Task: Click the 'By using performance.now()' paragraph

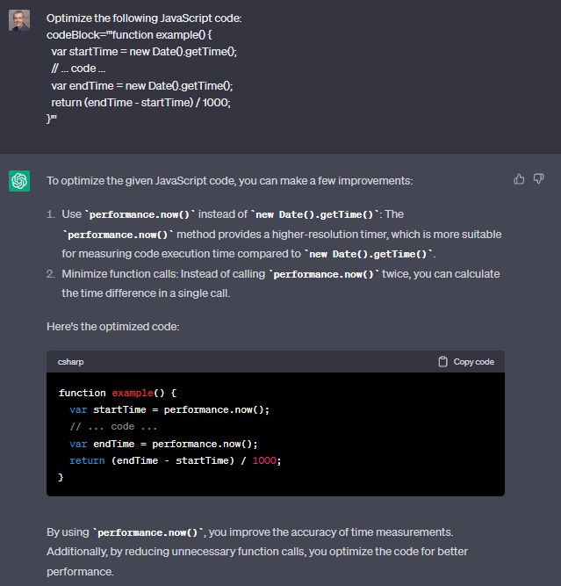Action: pyautogui.click(x=257, y=552)
